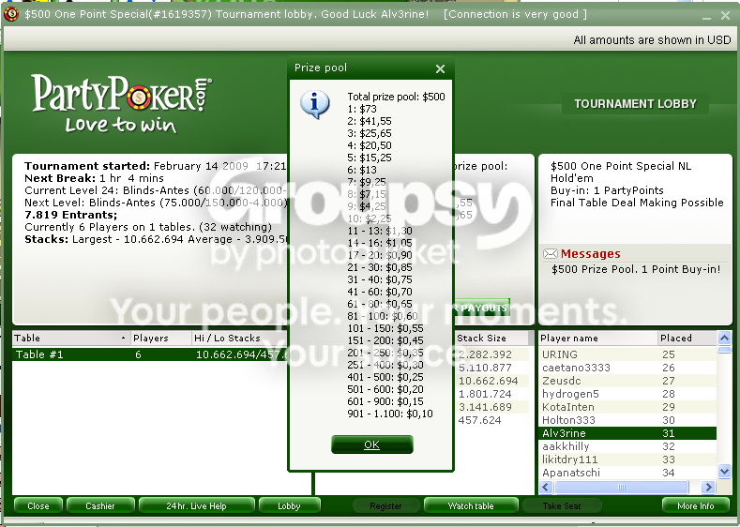
Task: Select player hydrogen5
Action: click(x=627, y=394)
